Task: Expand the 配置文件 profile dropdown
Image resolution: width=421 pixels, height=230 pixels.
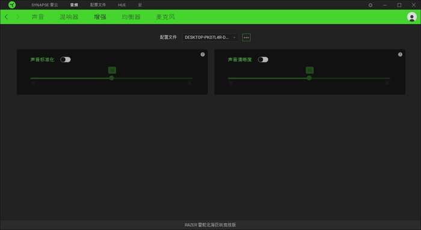Action: point(210,37)
